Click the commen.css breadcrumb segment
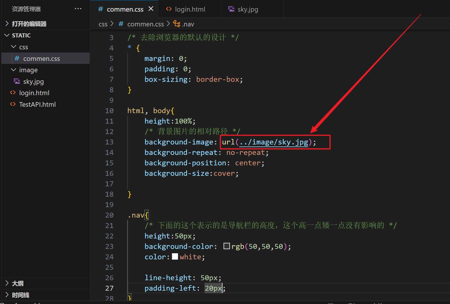This screenshot has width=450, height=304. click(x=145, y=24)
